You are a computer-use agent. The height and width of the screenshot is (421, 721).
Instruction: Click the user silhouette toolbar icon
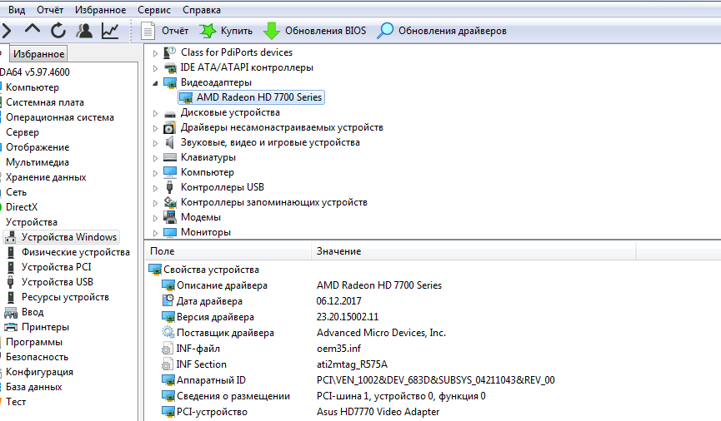(x=84, y=31)
